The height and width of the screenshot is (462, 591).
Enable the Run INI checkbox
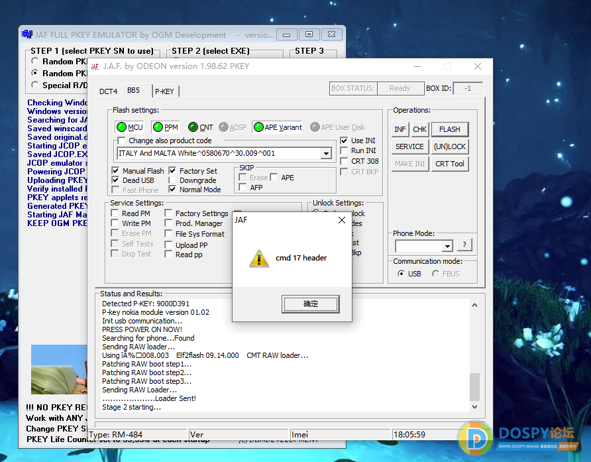tap(344, 150)
